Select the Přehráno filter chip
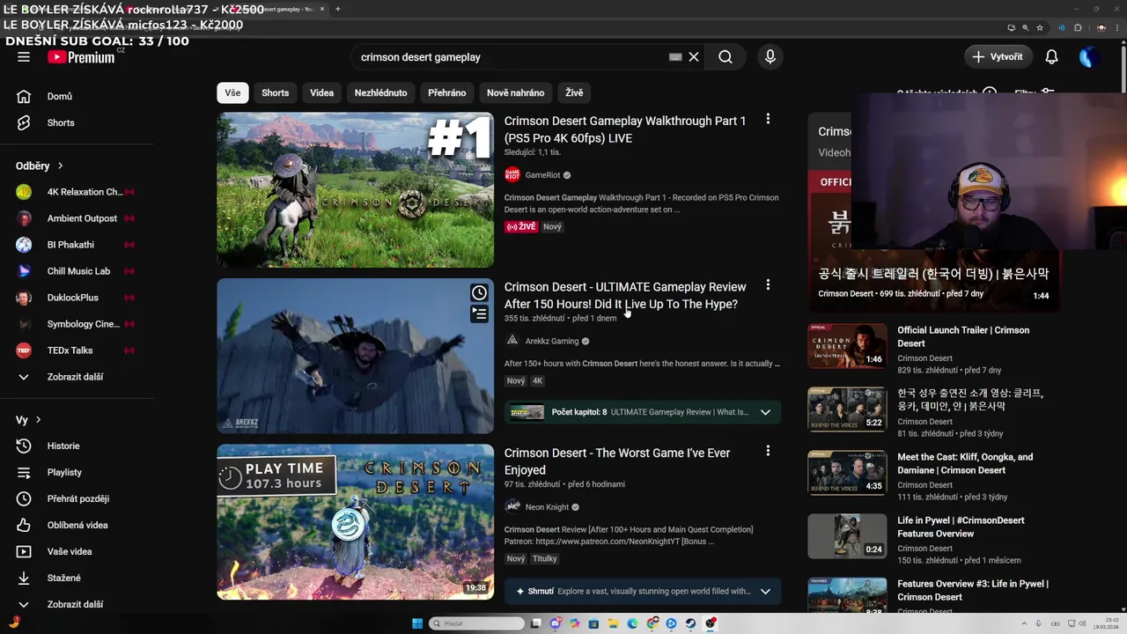 point(446,92)
